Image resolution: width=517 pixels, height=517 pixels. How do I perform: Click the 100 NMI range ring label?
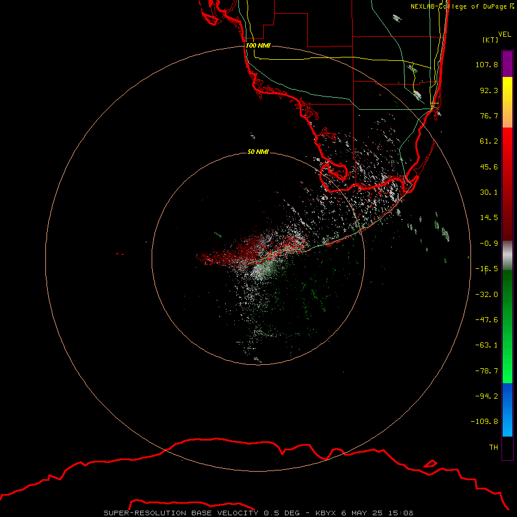click(258, 45)
